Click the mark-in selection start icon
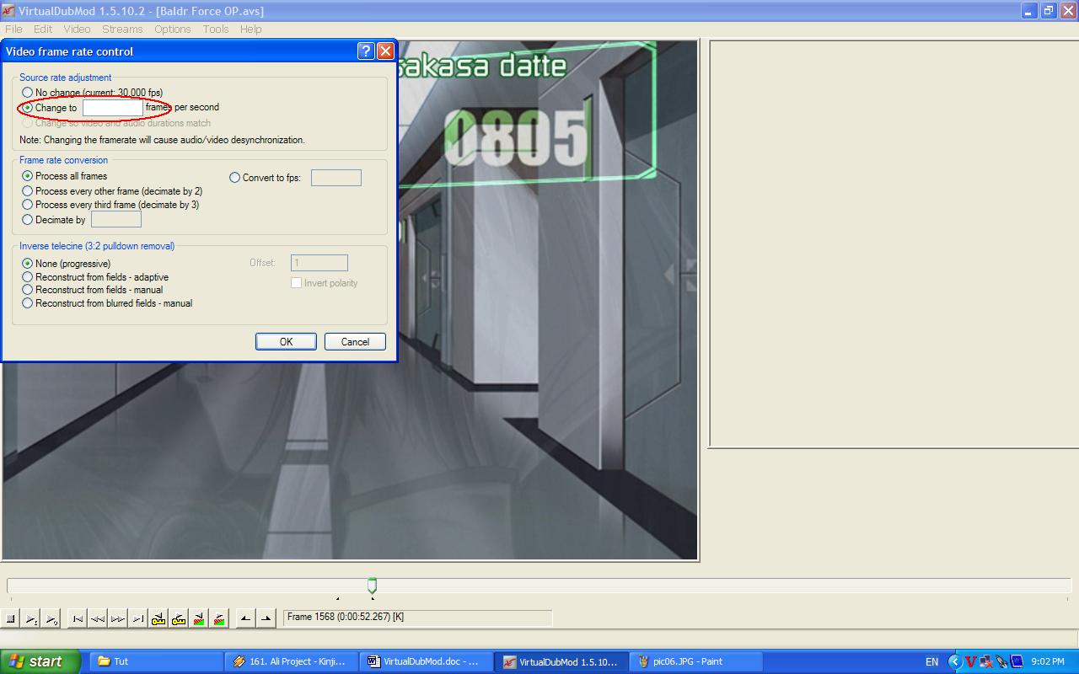 [x=245, y=619]
